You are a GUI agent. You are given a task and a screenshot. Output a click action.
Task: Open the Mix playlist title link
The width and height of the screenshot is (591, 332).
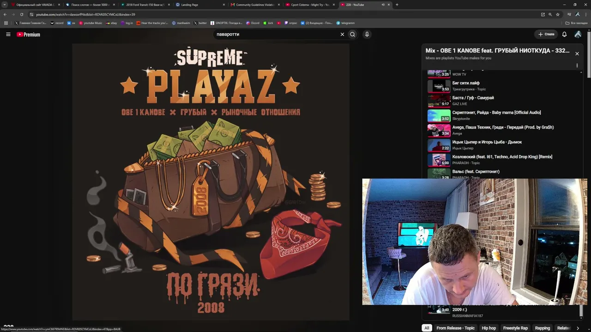point(497,51)
